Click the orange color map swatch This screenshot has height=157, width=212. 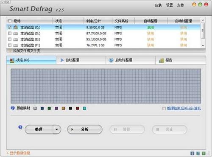click(x=63, y=108)
